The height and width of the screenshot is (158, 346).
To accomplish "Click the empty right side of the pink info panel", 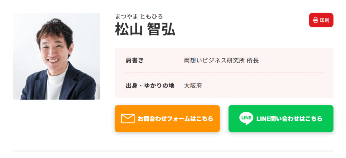I will pyautogui.click(x=297, y=86).
